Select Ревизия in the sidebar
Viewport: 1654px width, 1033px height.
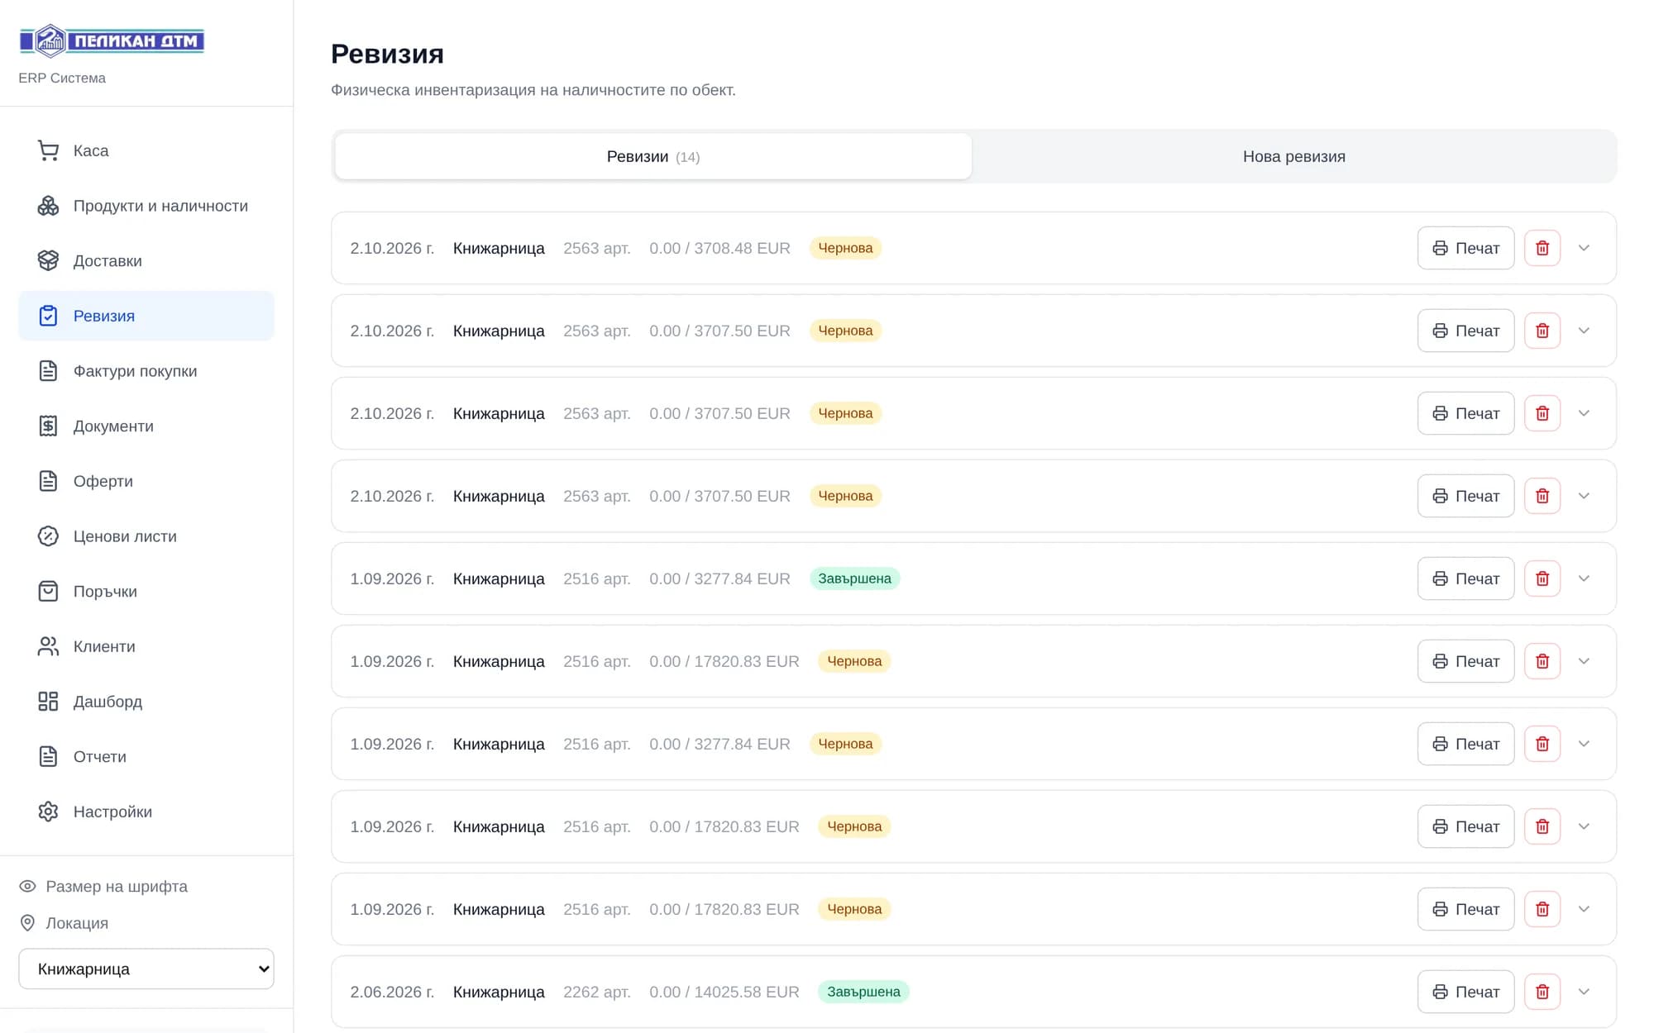(x=146, y=316)
